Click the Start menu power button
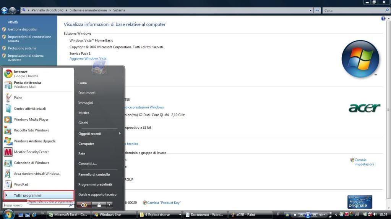Image resolution: width=391 pixels, height=219 pixels. click(x=84, y=205)
